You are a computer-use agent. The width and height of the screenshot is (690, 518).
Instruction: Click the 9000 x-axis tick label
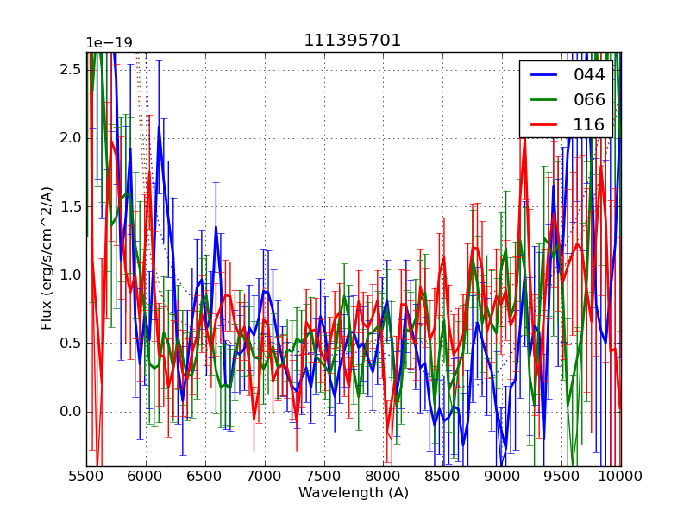[502, 477]
